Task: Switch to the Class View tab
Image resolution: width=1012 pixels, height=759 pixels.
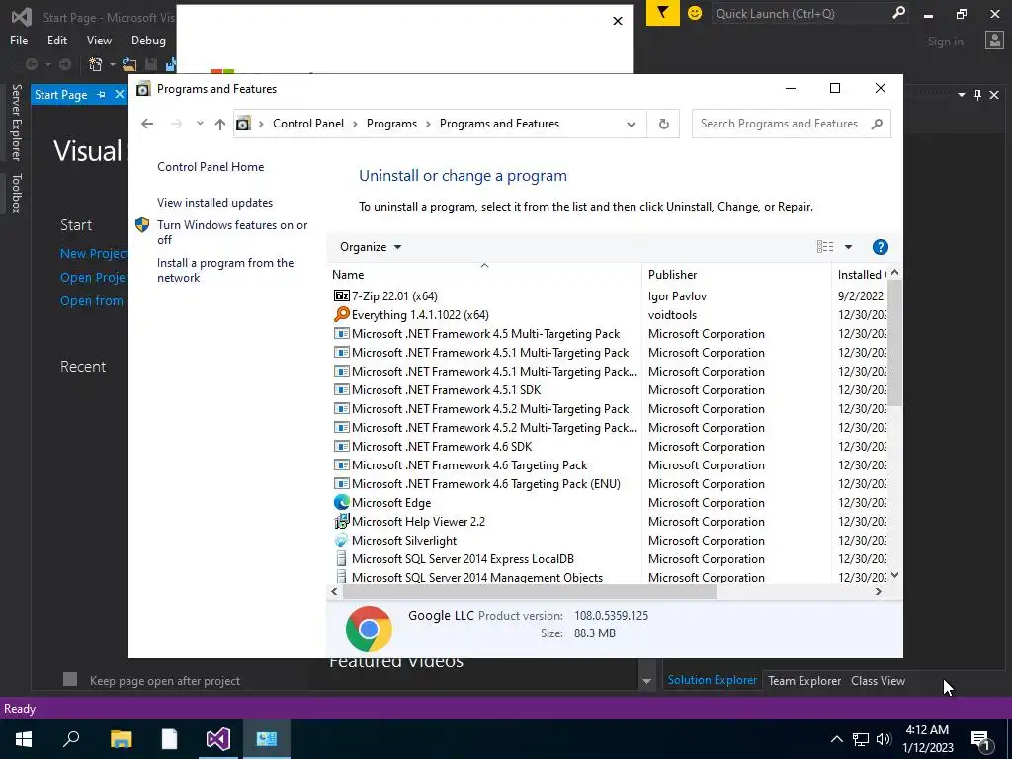Action: coord(878,680)
